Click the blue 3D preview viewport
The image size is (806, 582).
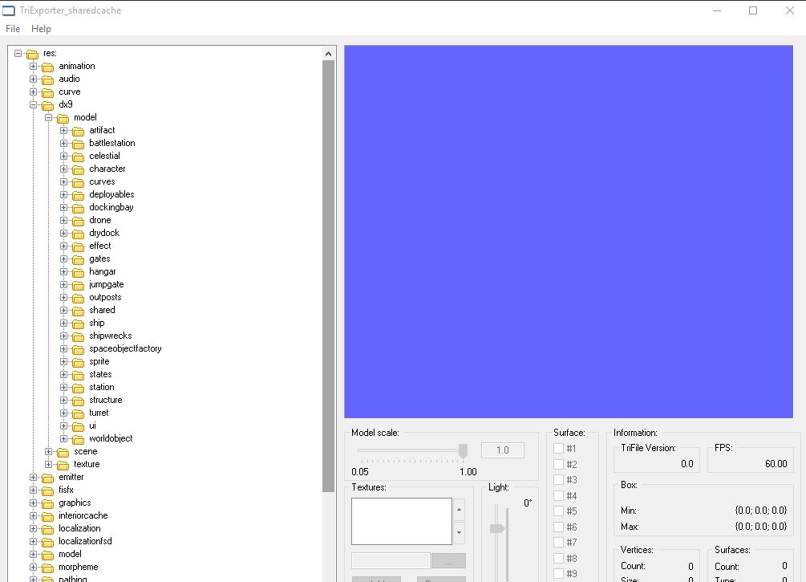569,231
